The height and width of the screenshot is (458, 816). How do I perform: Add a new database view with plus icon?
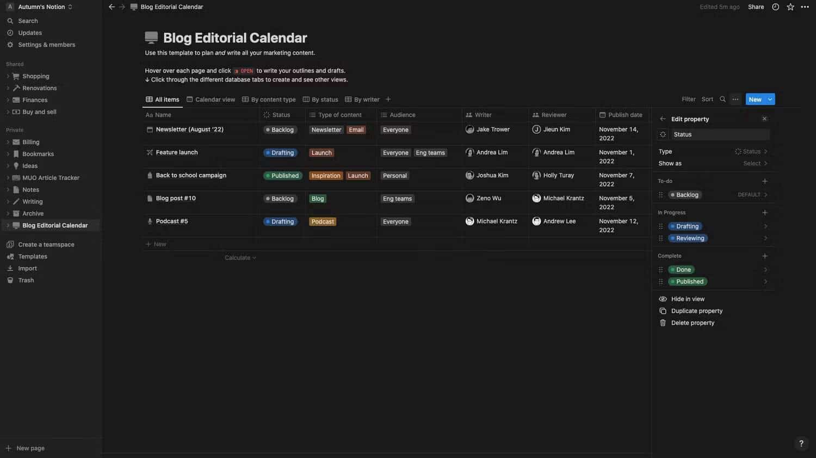[388, 100]
